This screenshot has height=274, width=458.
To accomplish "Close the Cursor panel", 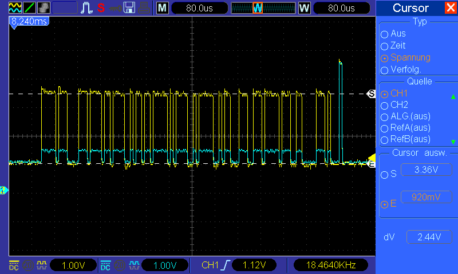I will coord(451,7).
